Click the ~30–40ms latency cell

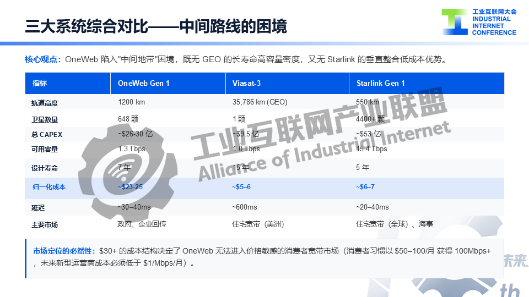(134, 207)
